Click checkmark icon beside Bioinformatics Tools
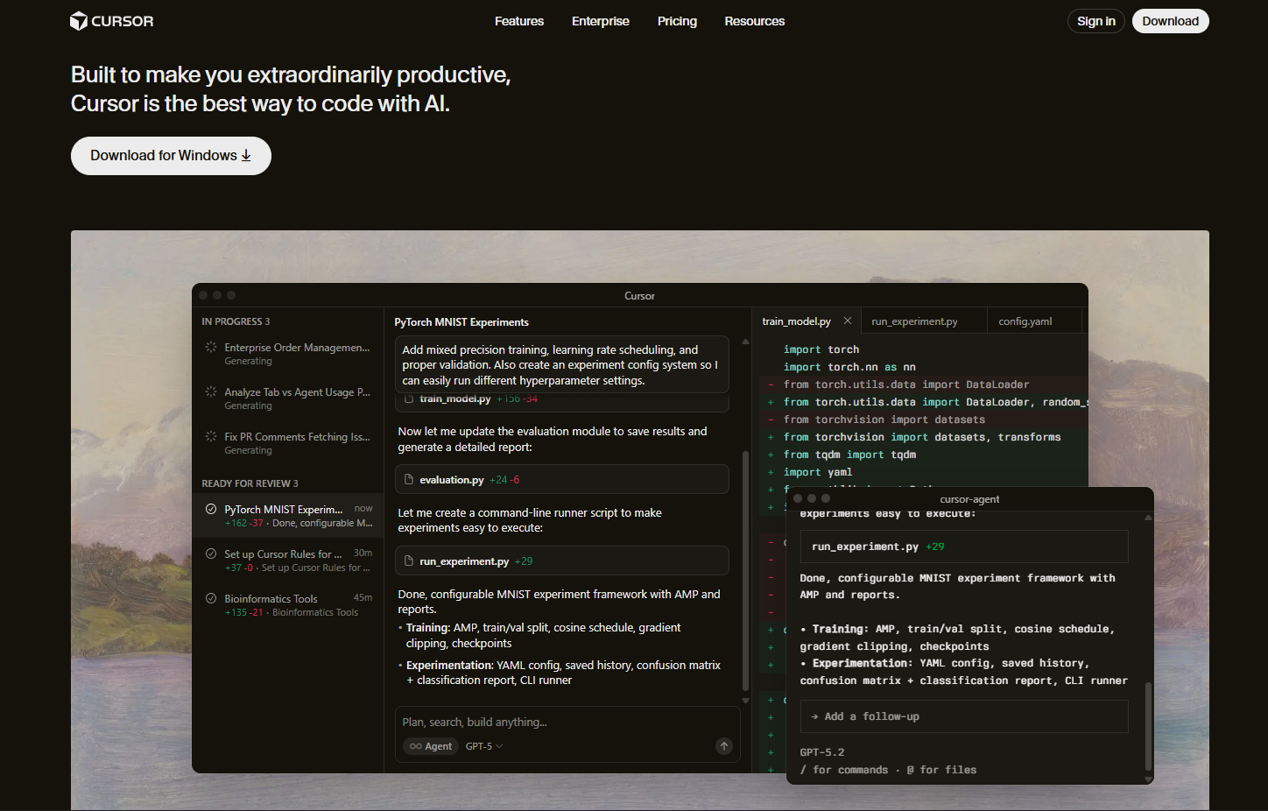Viewport: 1268px width, 811px height. click(x=211, y=598)
